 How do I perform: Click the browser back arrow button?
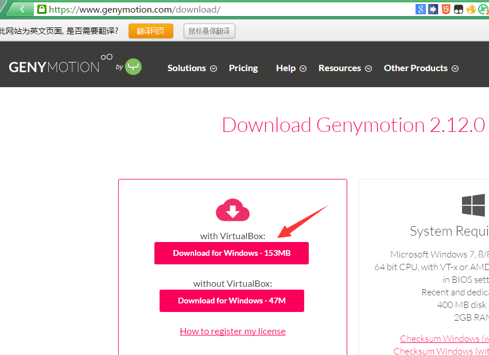22,9
